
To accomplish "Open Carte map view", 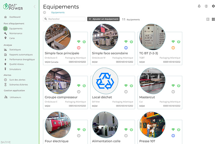I will point(12,38).
